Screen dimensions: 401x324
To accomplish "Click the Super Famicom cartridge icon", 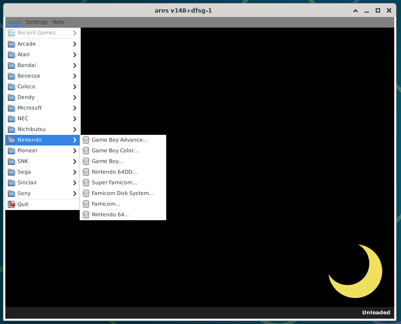I will click(86, 183).
